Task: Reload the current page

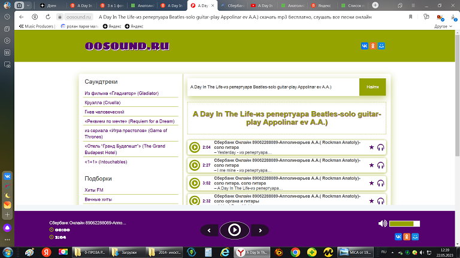Action: [48, 17]
